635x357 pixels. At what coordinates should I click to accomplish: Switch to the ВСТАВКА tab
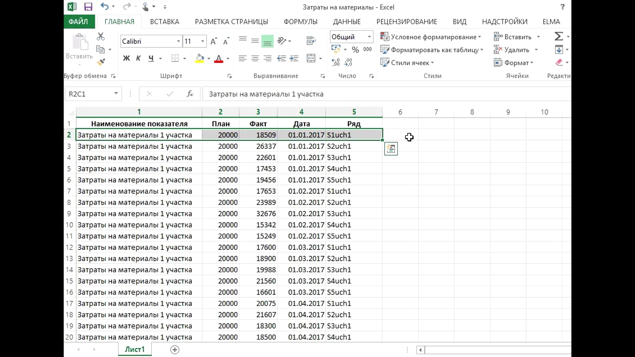click(165, 22)
